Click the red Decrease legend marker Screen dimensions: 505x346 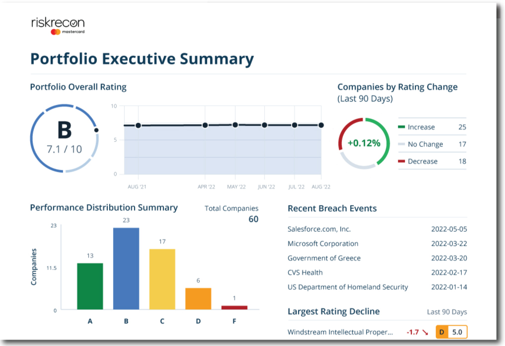click(x=402, y=161)
